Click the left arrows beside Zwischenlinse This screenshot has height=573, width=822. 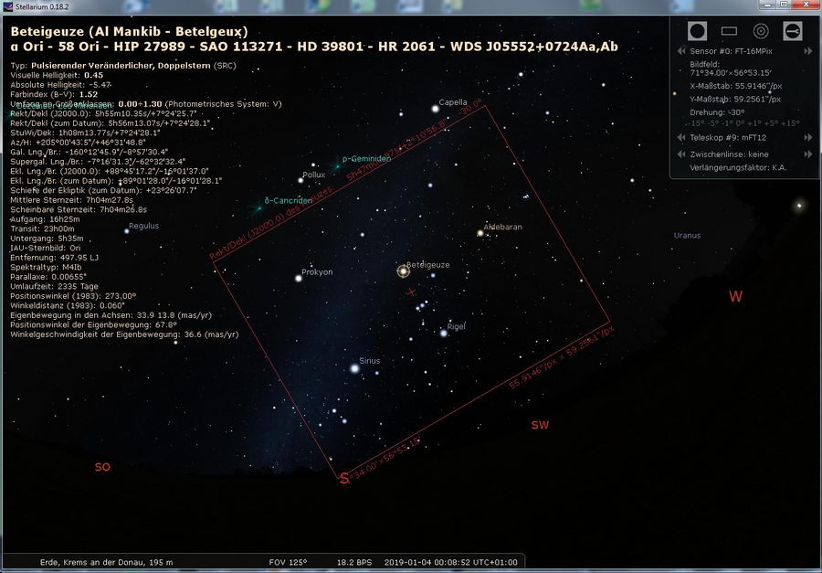click(x=681, y=154)
